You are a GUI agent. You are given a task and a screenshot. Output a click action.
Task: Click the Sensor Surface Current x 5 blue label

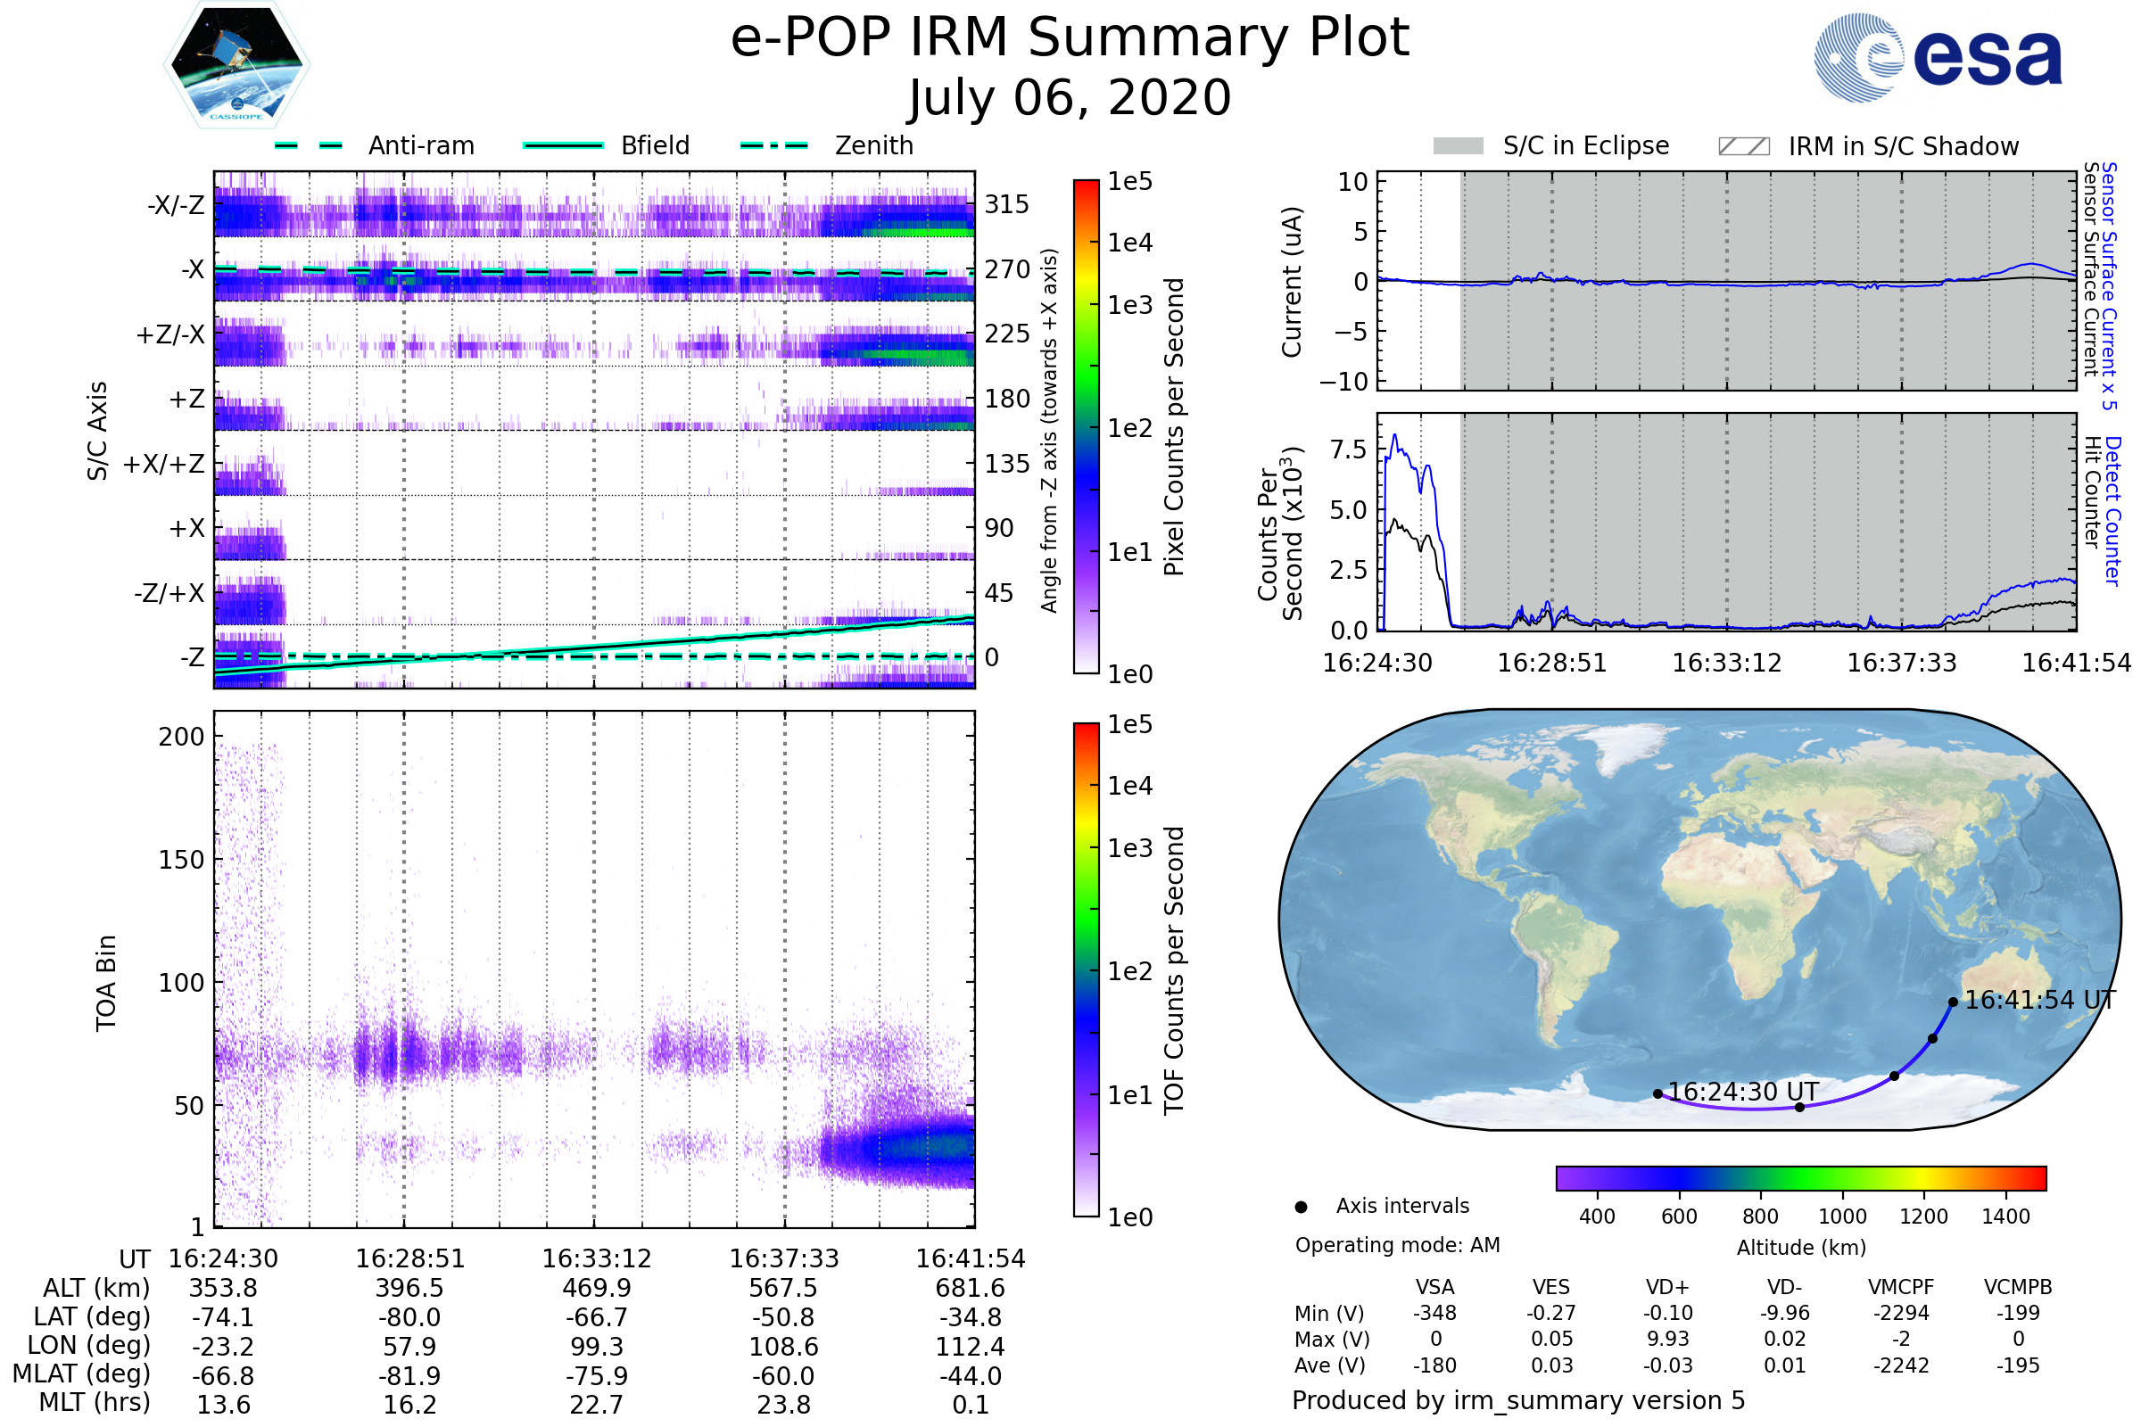click(2108, 285)
